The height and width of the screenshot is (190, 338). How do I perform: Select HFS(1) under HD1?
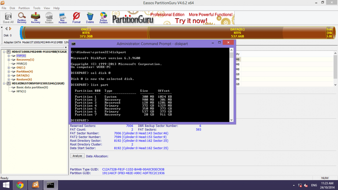21,91
